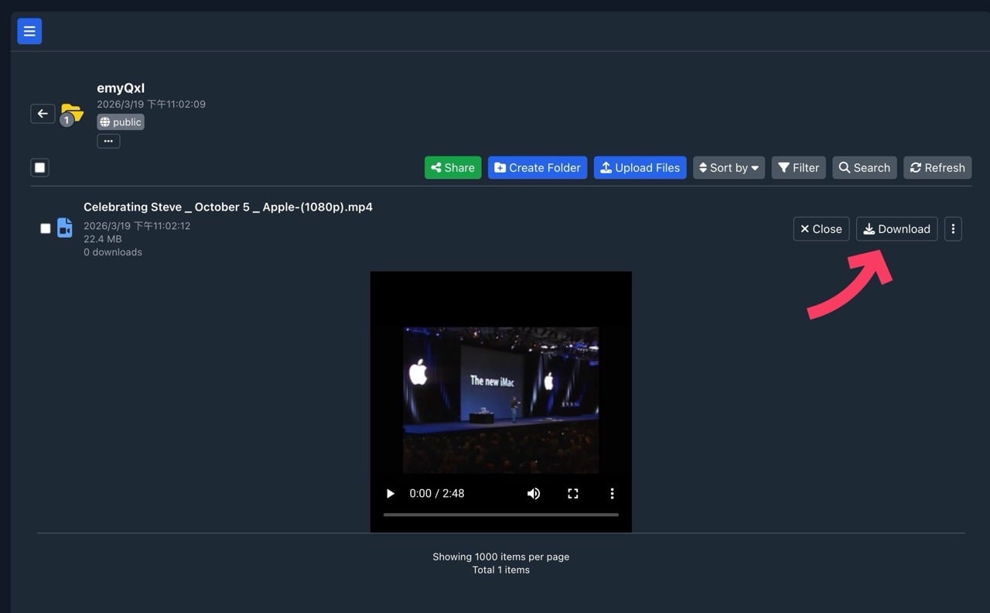Expand the Sort by dropdown

tap(729, 168)
